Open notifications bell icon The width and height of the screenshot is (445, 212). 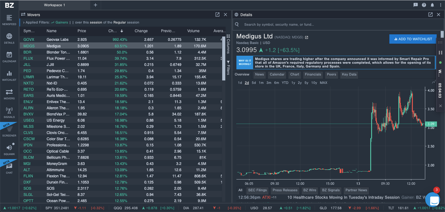[x=432, y=5]
